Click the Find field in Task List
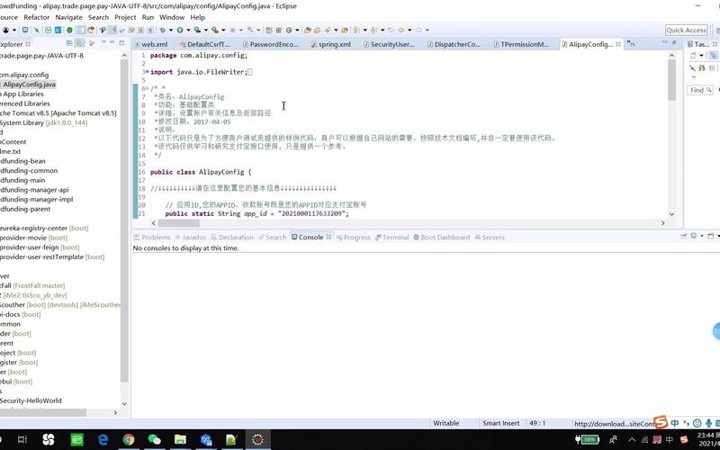 (x=700, y=90)
